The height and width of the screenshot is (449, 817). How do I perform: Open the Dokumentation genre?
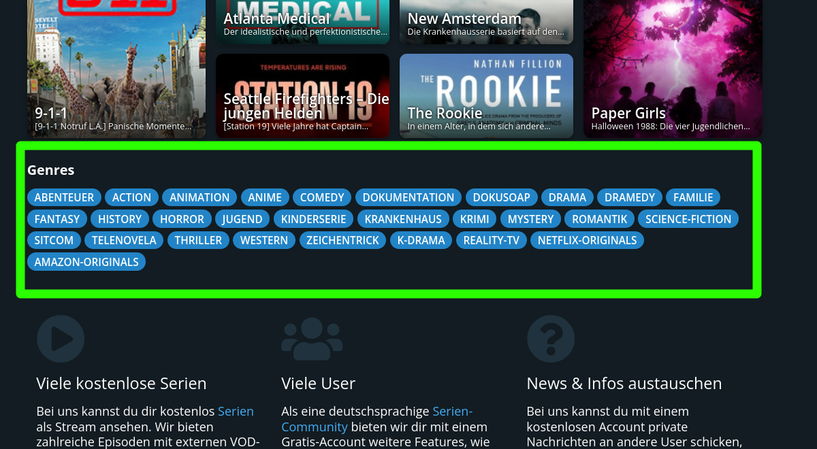[x=408, y=197]
